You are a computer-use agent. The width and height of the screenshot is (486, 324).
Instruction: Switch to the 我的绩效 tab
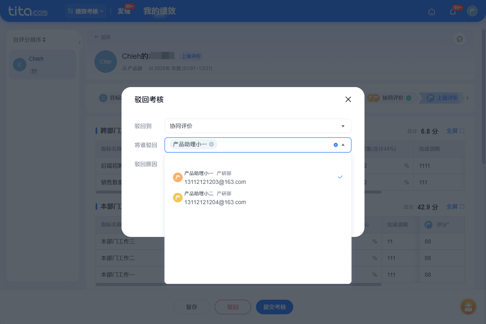[x=159, y=11]
